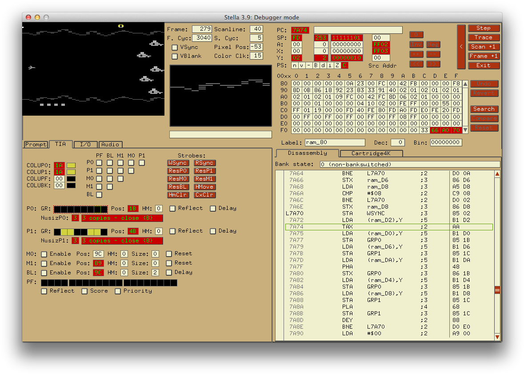Click the Trace button
Screen dimensions: 524x374
point(483,37)
